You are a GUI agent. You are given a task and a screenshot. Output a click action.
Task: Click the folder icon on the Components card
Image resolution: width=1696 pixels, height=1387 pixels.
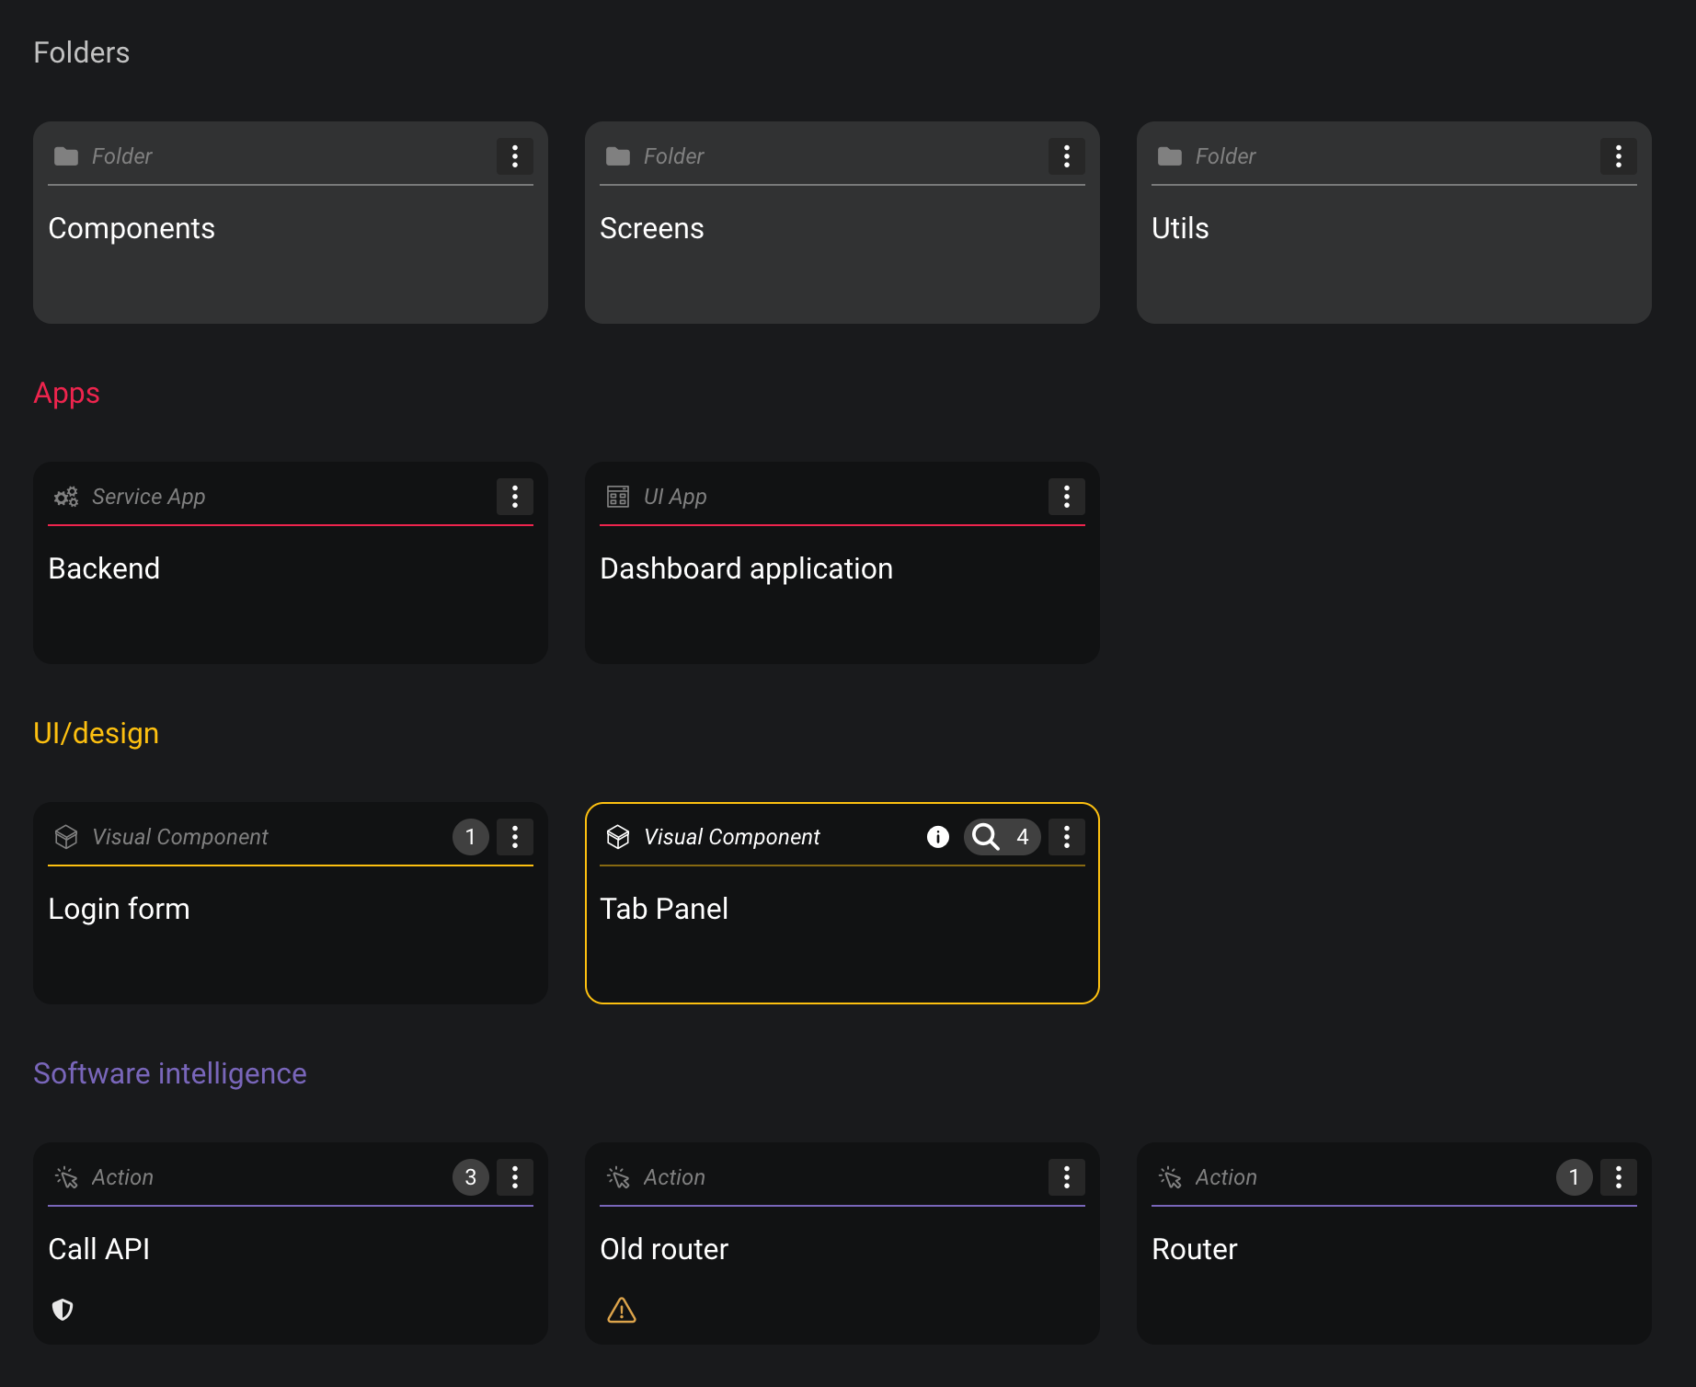(65, 155)
